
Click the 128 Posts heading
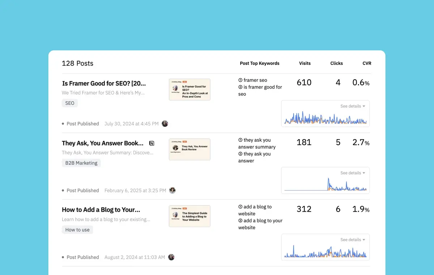click(x=77, y=63)
